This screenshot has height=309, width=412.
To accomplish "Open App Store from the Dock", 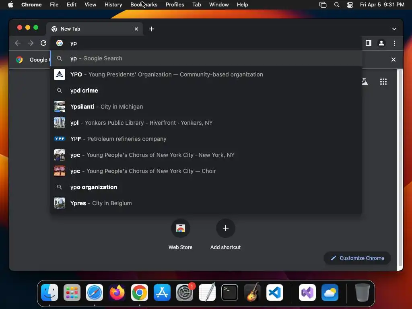I will click(162, 293).
